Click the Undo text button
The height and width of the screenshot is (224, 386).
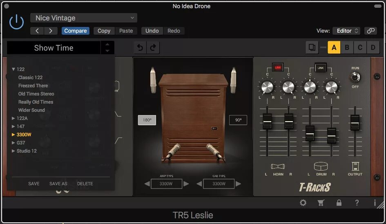(152, 31)
